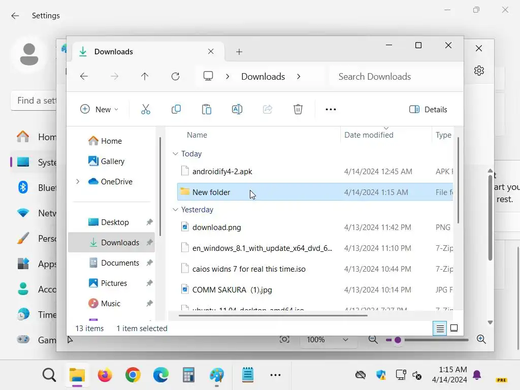Click the Paste clipboard icon

pyautogui.click(x=206, y=109)
